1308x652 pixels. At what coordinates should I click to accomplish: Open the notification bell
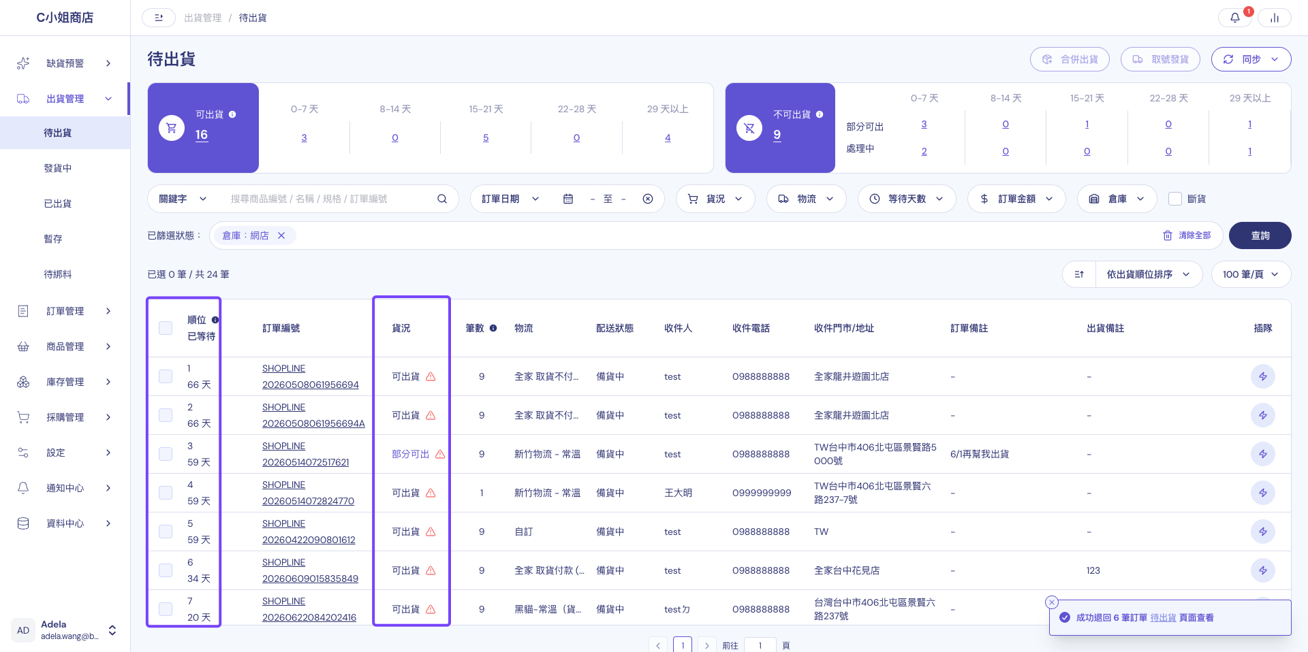pos(1234,18)
